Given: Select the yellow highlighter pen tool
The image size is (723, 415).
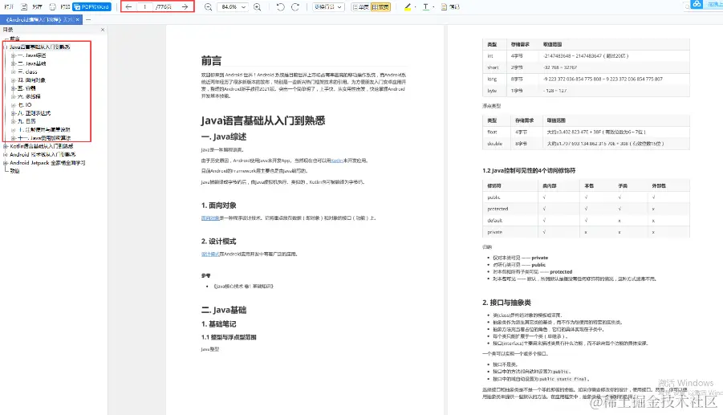Looking at the screenshot, I should 408,7.
